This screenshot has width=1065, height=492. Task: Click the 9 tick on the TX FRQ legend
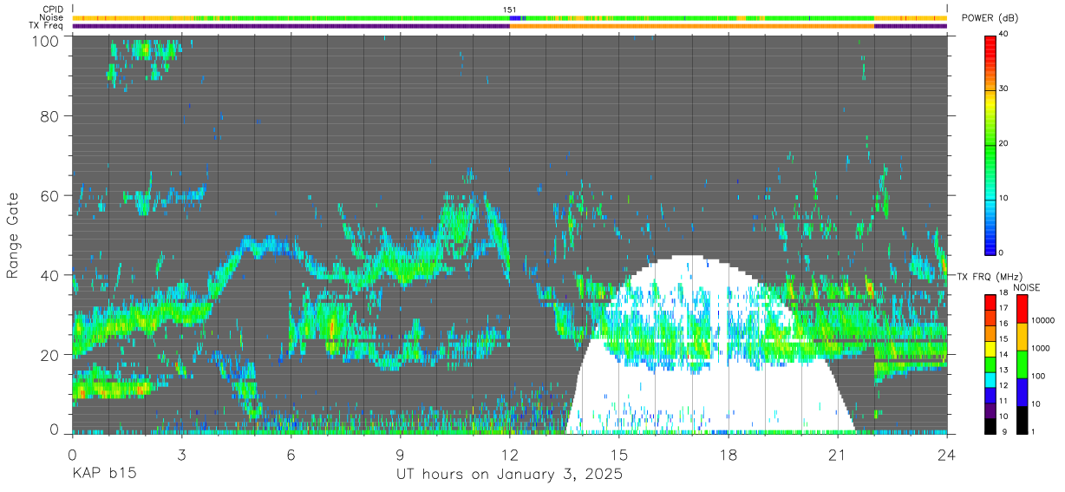coord(1006,432)
